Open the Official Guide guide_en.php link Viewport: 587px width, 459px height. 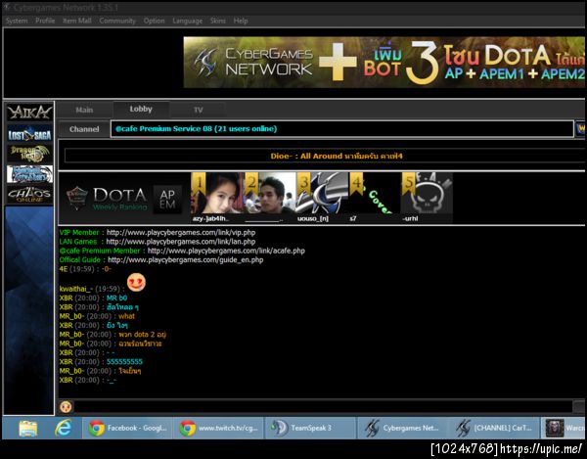185,259
